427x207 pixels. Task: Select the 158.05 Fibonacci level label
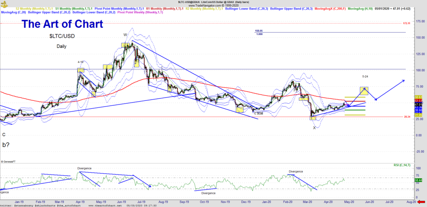(260, 31)
